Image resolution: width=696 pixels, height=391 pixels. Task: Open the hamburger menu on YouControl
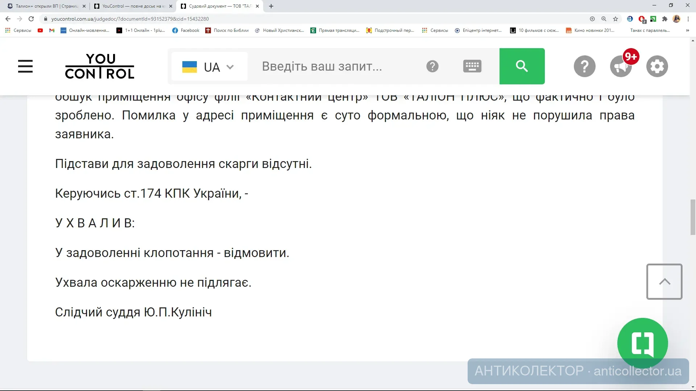click(x=25, y=66)
